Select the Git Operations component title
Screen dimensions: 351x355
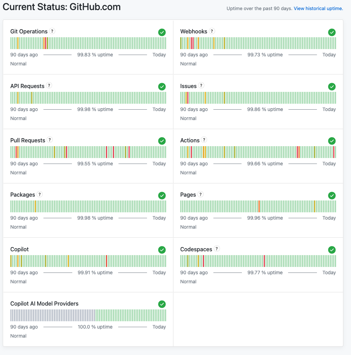tap(29, 31)
